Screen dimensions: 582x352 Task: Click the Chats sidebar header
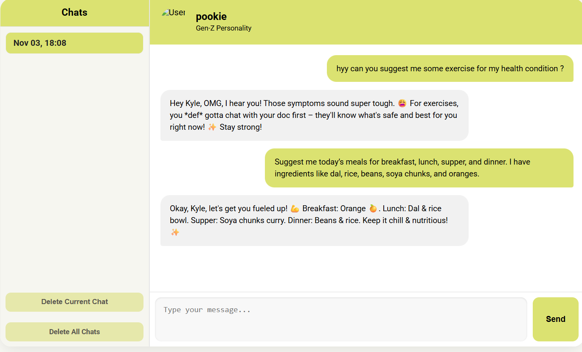coord(74,13)
